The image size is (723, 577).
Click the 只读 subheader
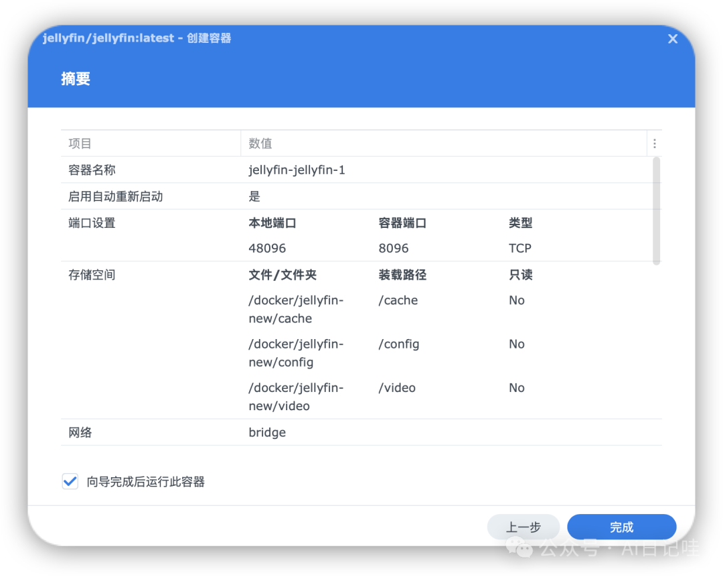point(520,275)
